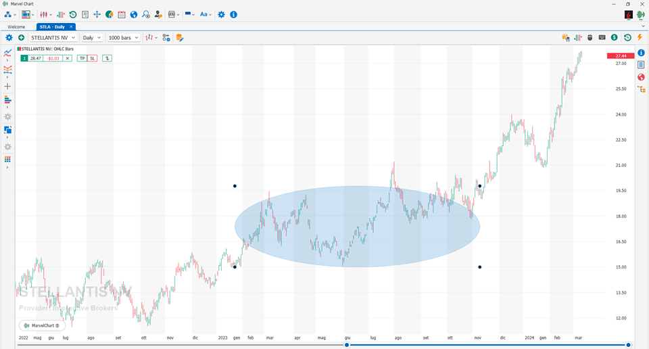Open the blue info icon in main toolbar

coord(233,14)
